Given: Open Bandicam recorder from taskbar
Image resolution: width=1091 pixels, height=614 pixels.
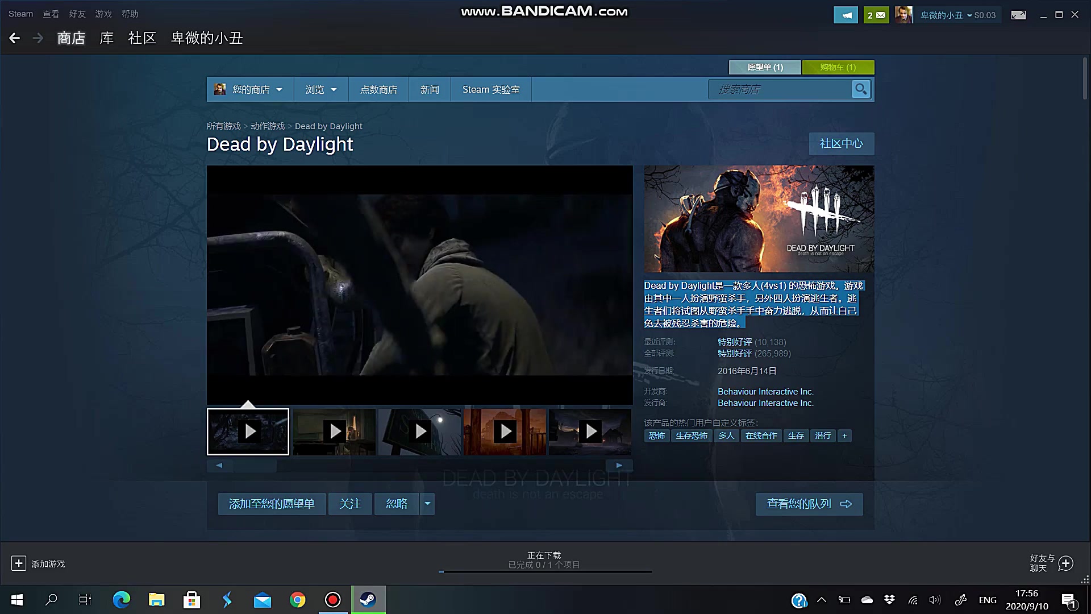Looking at the screenshot, I should (x=332, y=600).
